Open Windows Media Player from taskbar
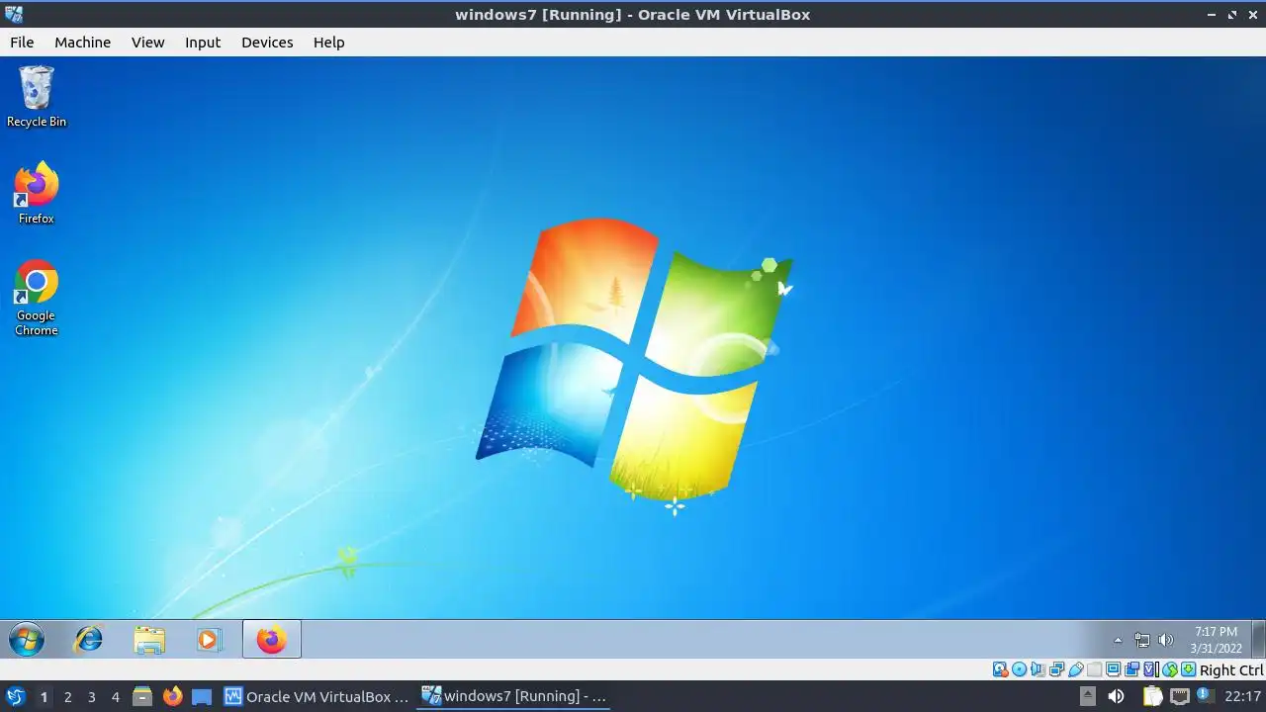 click(209, 640)
